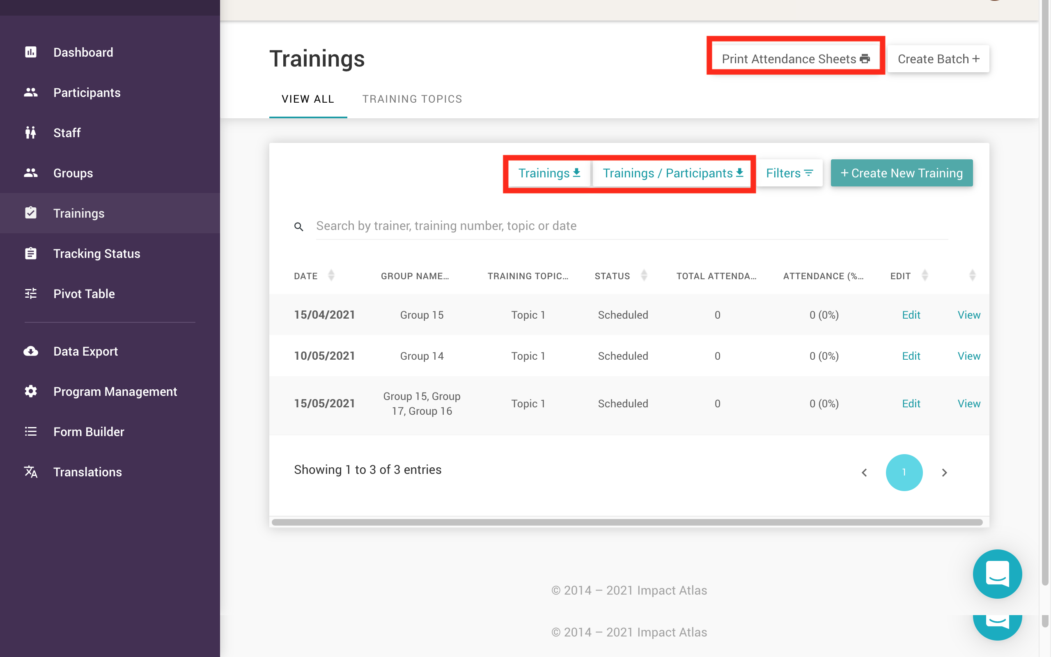Viewport: 1051px width, 657px height.
Task: Click the Form Builder list icon
Action: pyautogui.click(x=30, y=432)
